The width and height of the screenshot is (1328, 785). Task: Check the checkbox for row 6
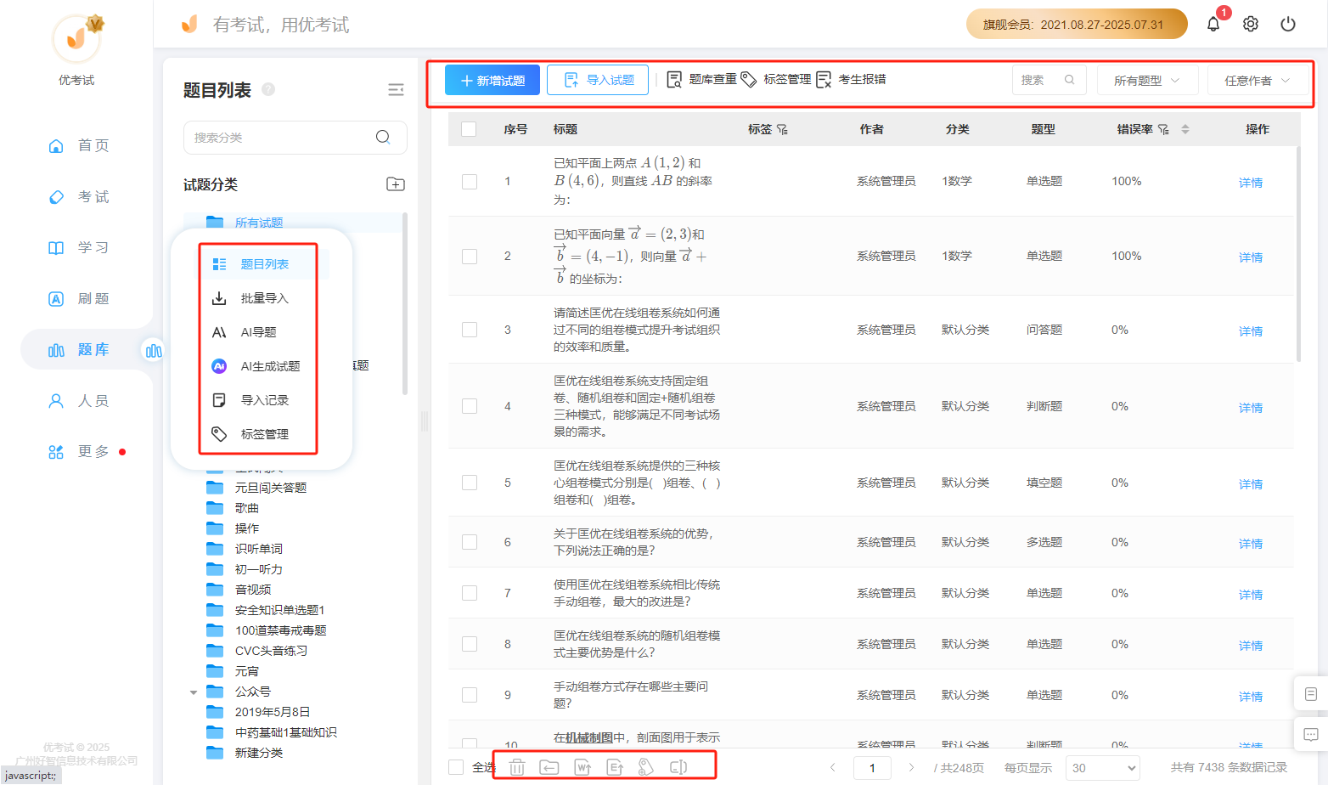[x=470, y=542]
